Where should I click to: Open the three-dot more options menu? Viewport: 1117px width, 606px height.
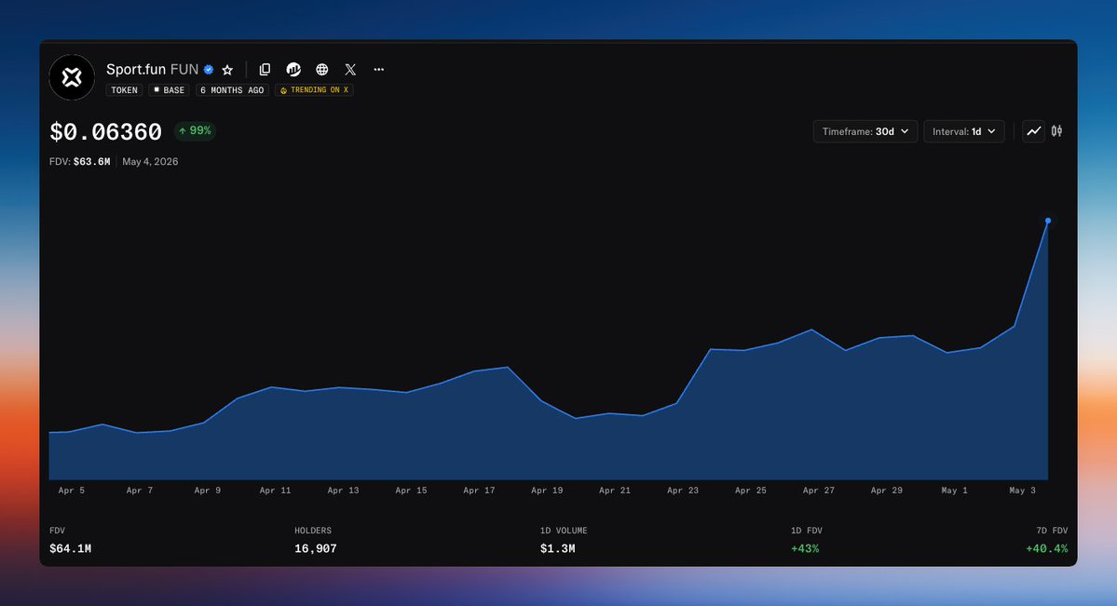[x=379, y=69]
